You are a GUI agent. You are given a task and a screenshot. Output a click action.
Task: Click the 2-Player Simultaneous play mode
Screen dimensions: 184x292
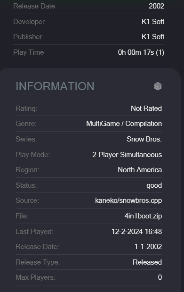127,155
